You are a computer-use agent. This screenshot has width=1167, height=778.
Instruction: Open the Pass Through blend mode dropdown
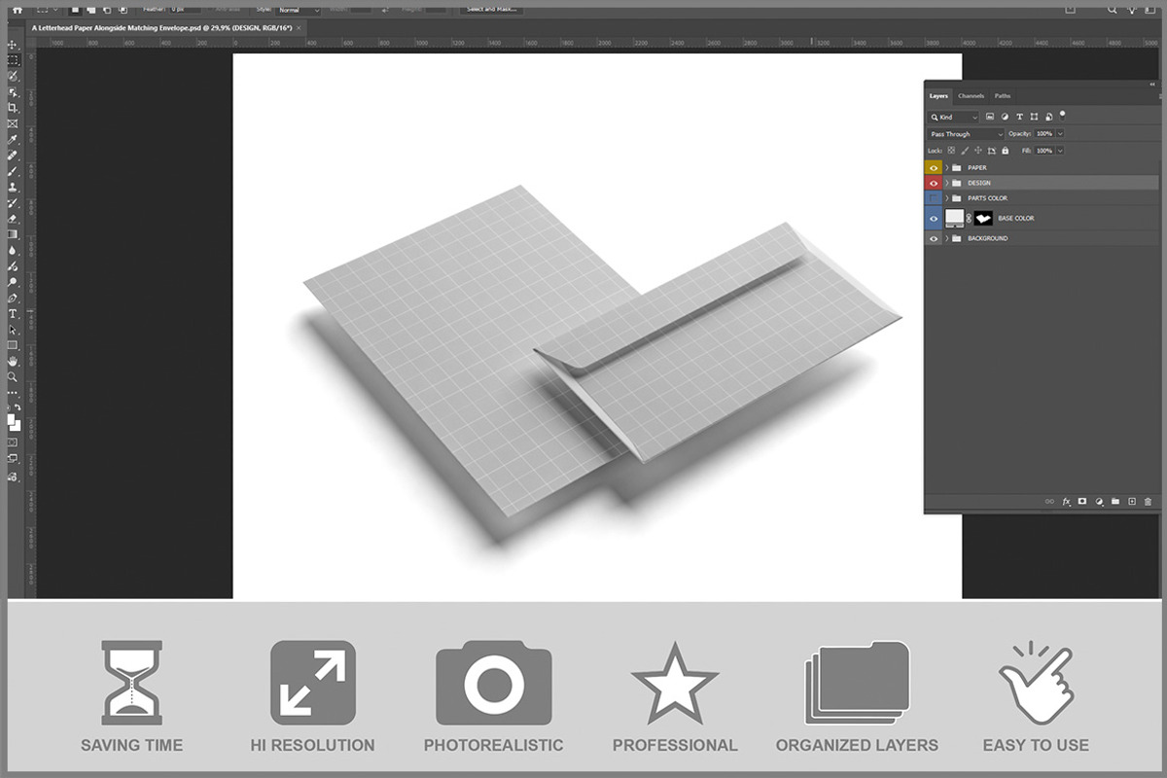point(966,134)
